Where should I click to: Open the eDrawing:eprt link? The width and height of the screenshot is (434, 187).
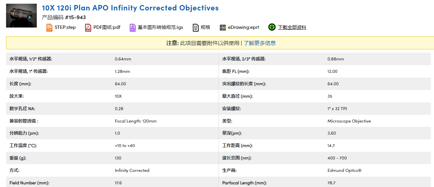pyautogui.click(x=243, y=28)
